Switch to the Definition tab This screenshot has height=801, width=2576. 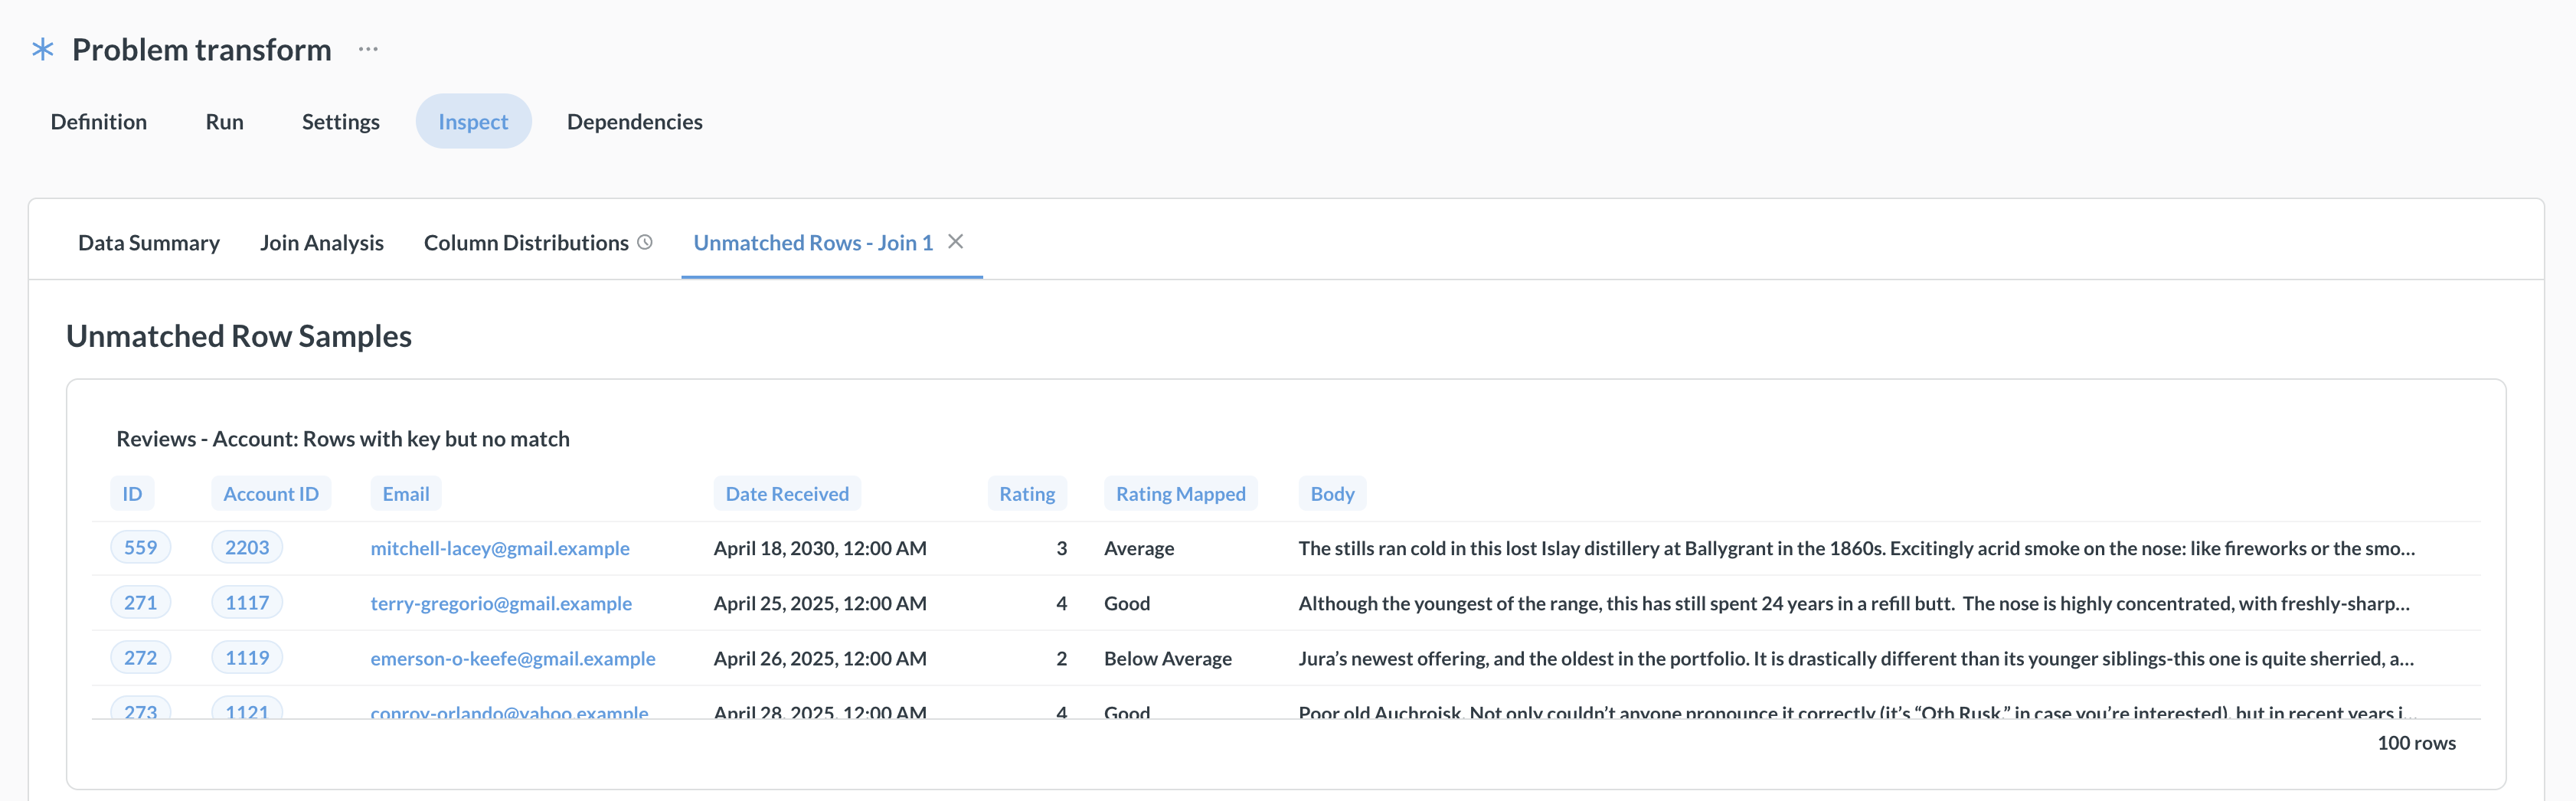pos(99,121)
